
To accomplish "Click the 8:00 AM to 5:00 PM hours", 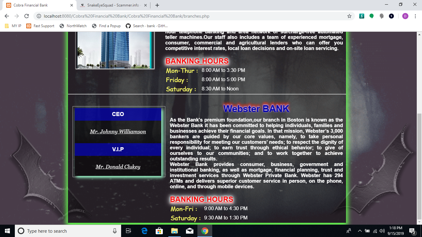I will point(223,80).
